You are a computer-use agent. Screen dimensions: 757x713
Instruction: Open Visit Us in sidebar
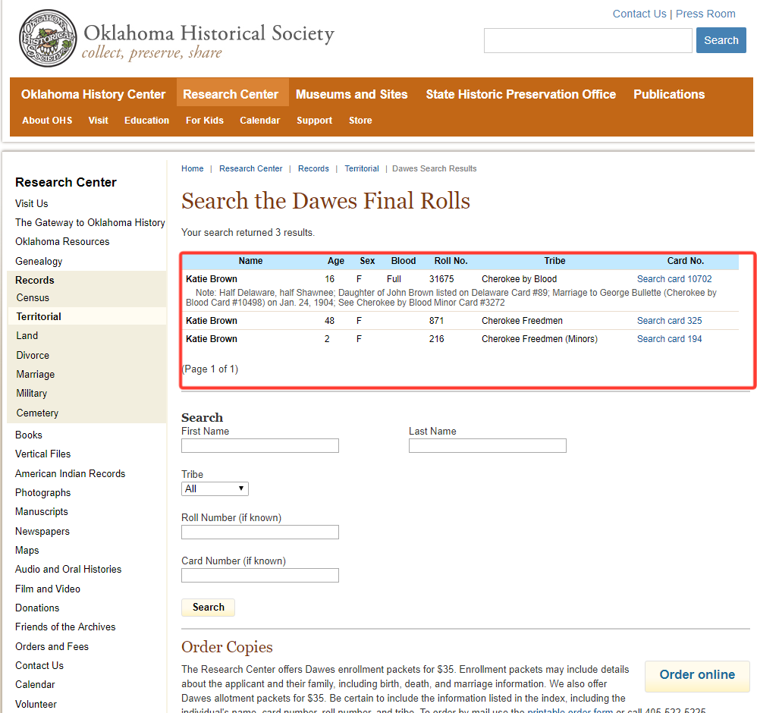point(31,204)
